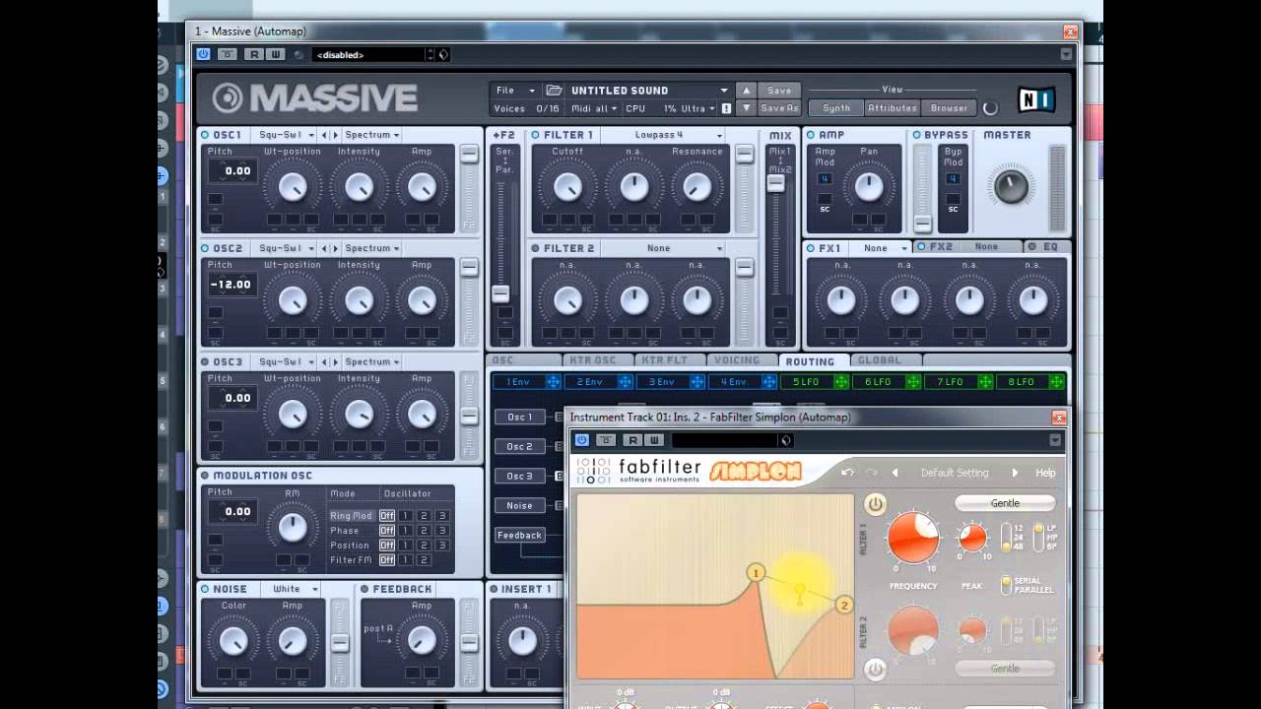This screenshot has height=709, width=1261.
Task: Toggle the FILTER 1 power indicator
Action: [x=536, y=135]
